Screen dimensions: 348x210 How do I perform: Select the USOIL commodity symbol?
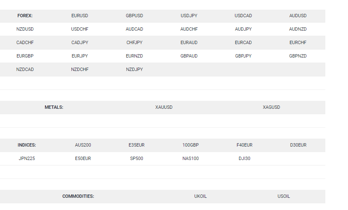[x=284, y=197]
